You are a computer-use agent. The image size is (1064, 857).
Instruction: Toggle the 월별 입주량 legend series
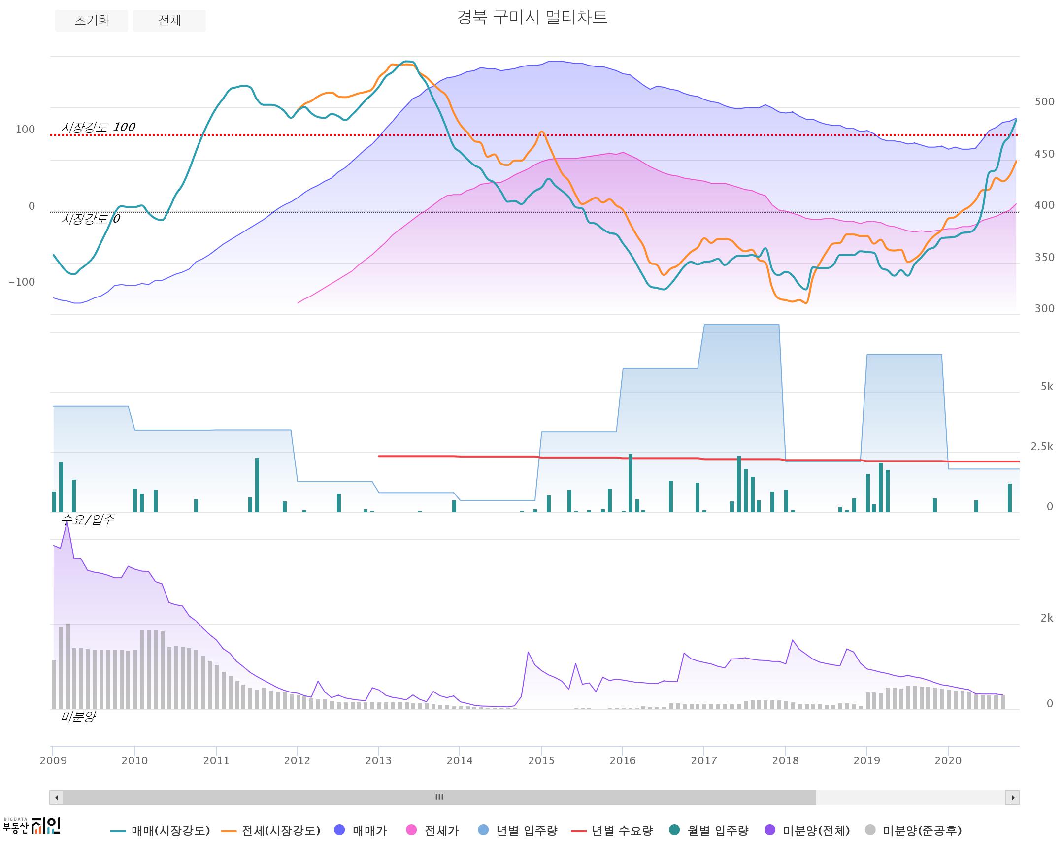click(x=708, y=831)
